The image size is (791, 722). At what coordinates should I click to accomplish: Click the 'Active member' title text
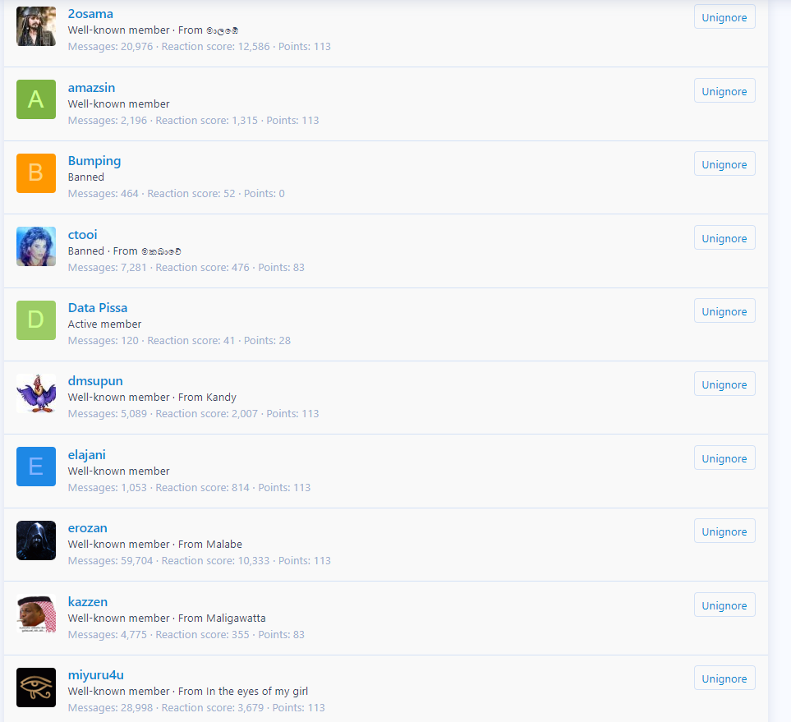click(104, 324)
